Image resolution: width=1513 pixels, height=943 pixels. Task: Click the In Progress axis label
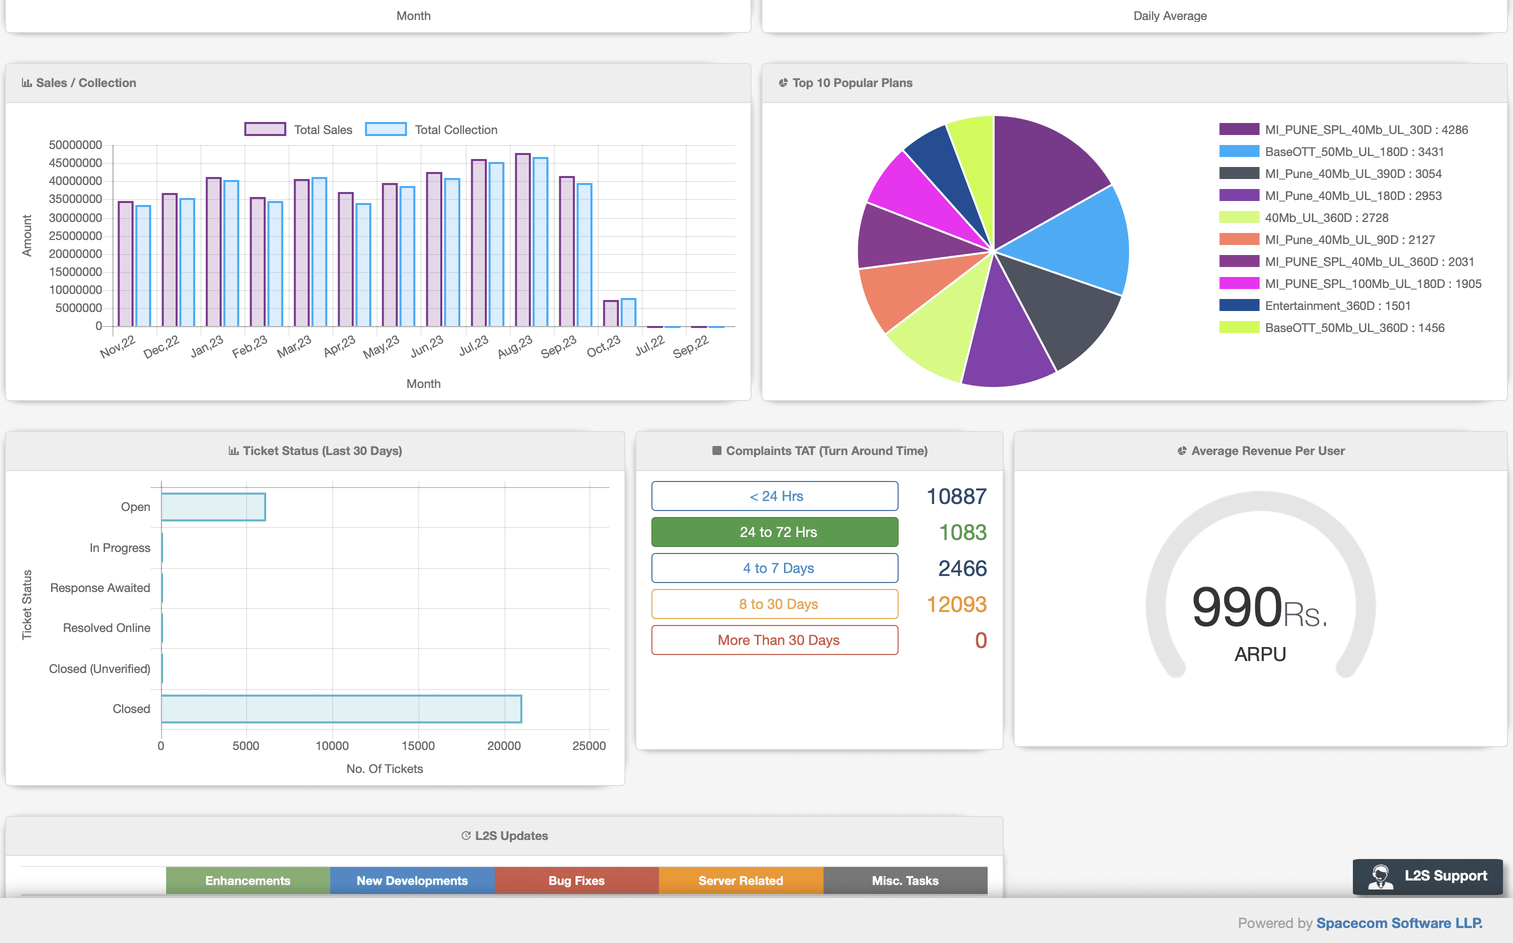120,547
